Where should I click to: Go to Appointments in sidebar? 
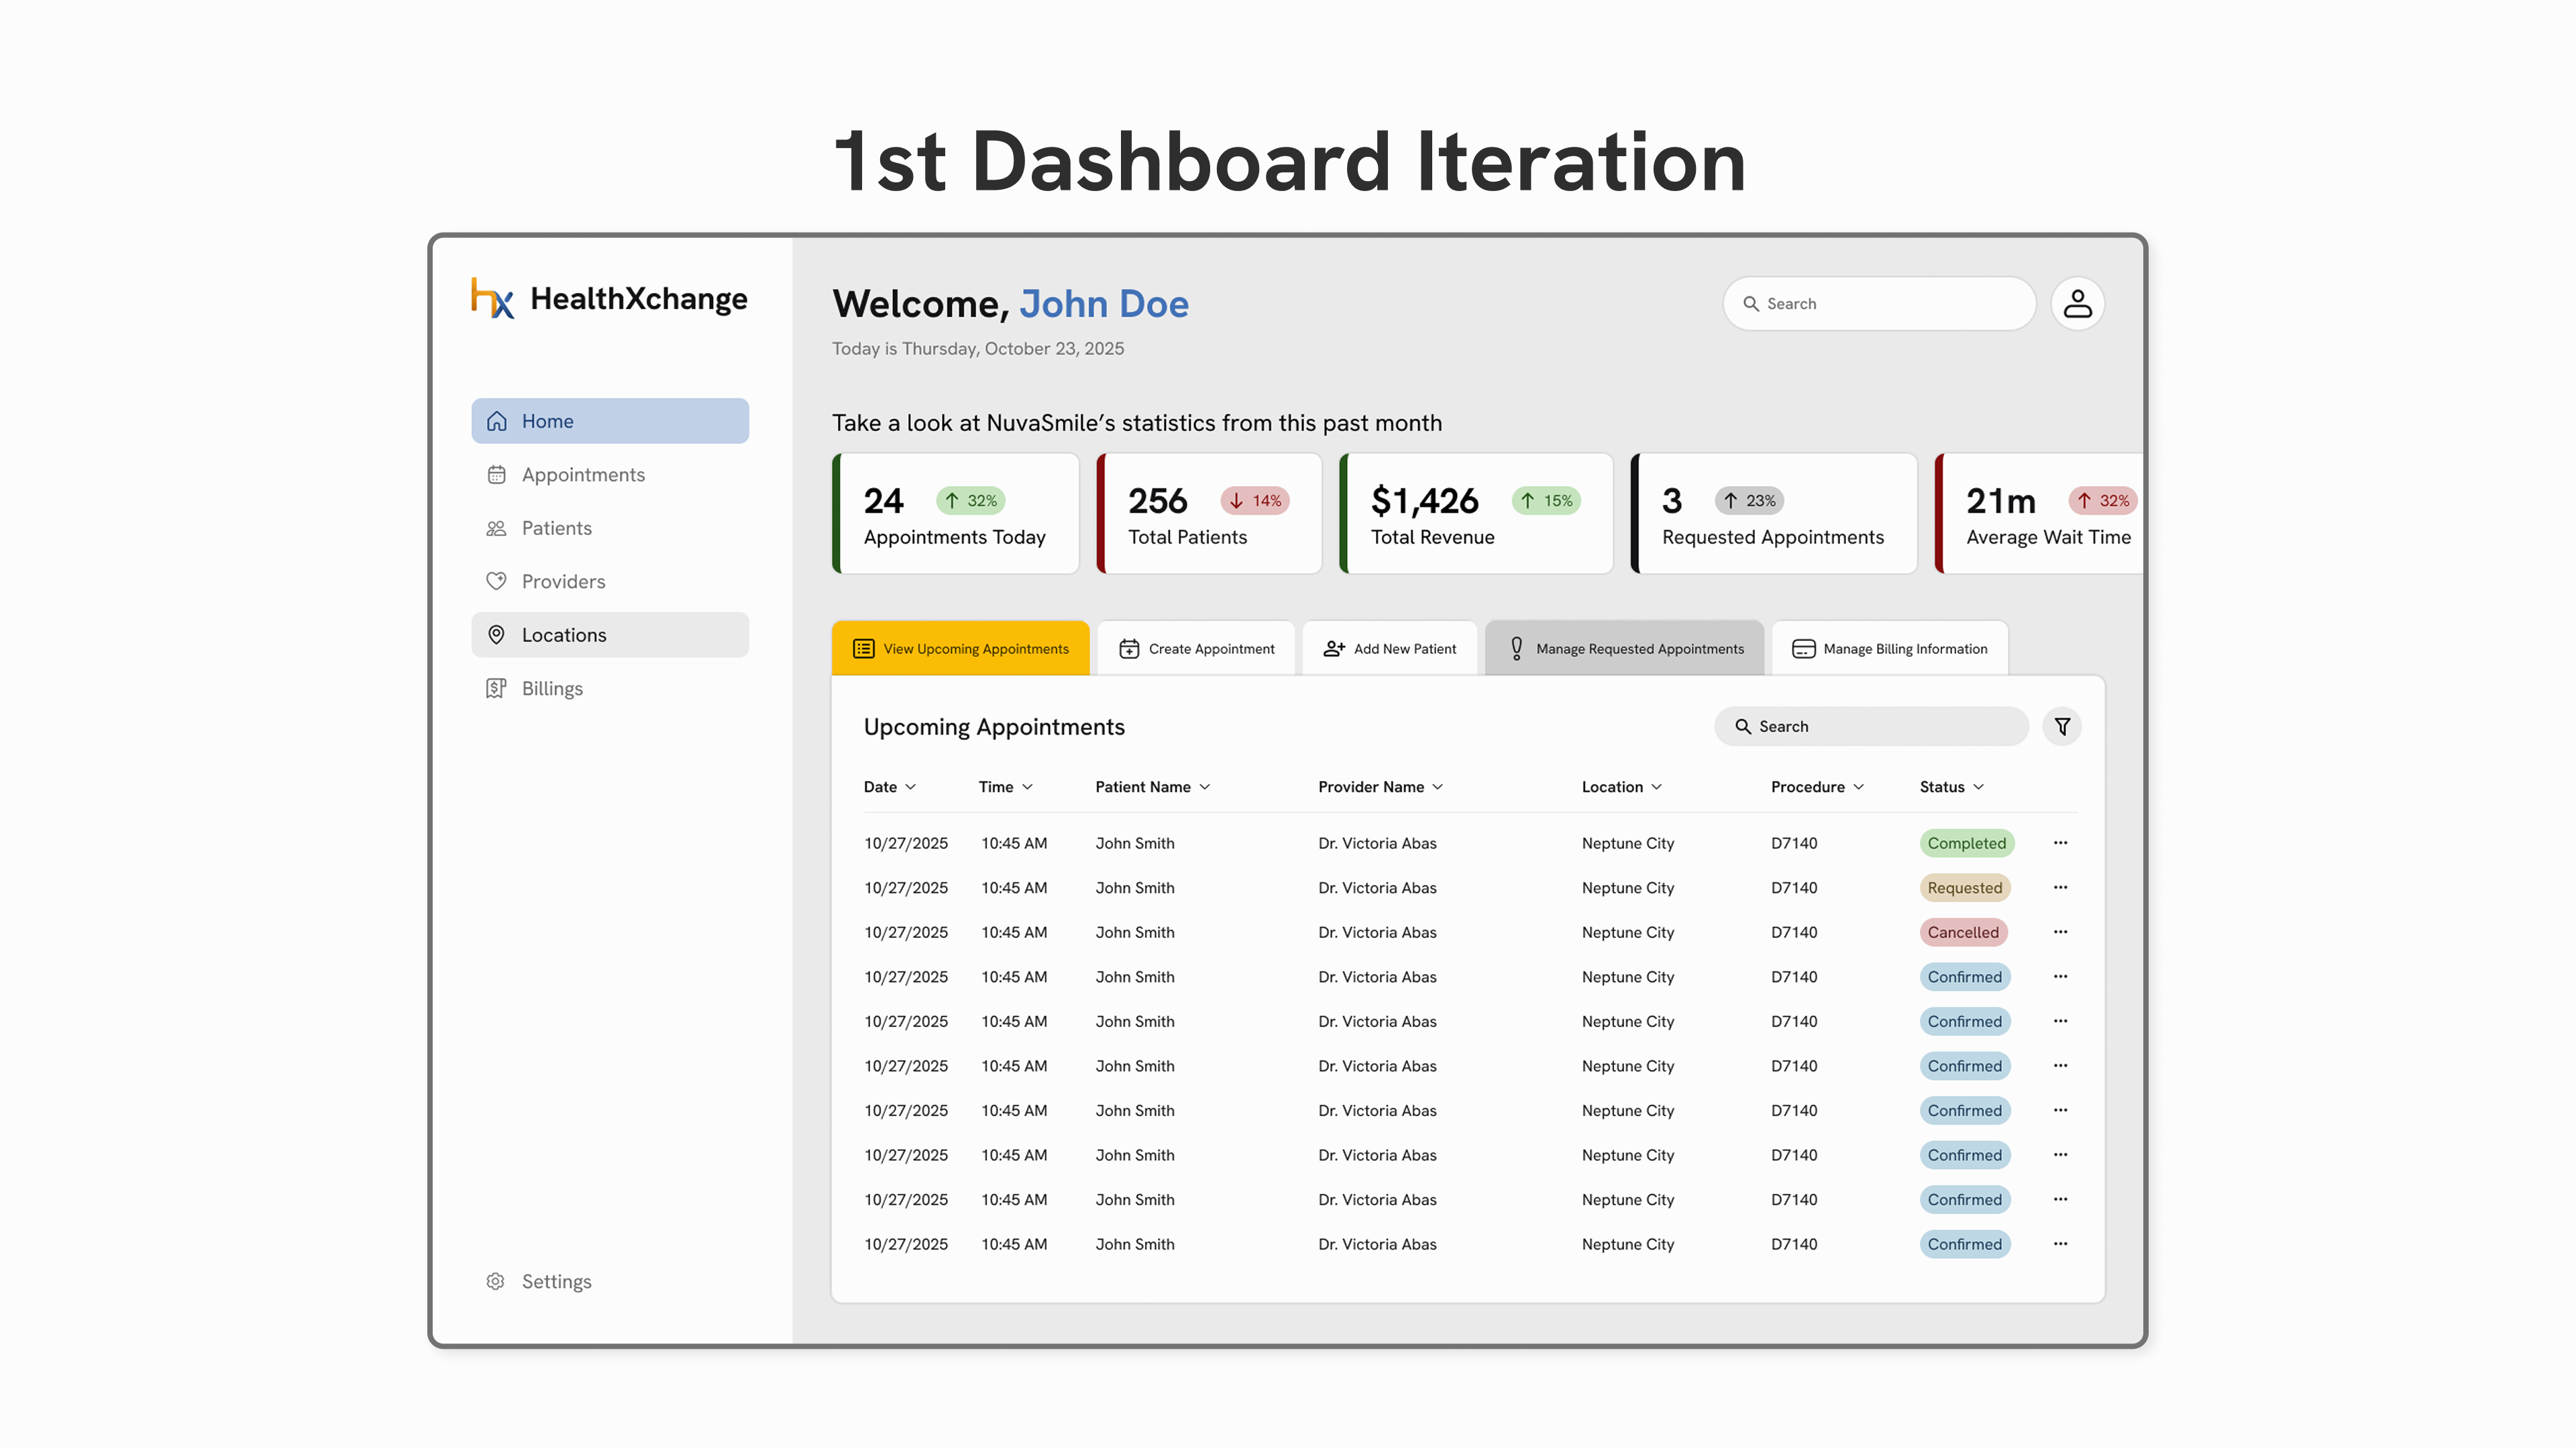coord(610,475)
